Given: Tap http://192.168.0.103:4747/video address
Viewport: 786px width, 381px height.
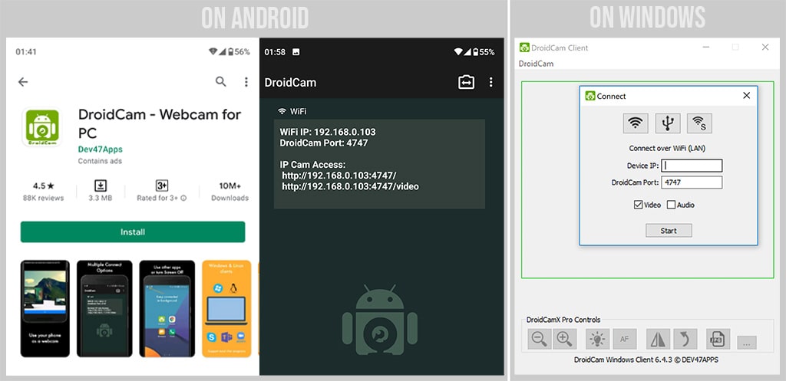Looking at the screenshot, I should pos(350,187).
